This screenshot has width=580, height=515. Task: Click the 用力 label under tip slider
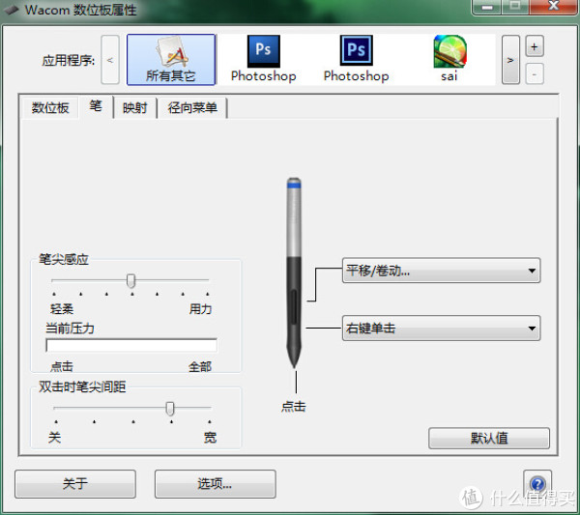pyautogui.click(x=200, y=308)
